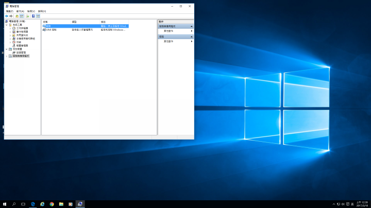371x208 pixels.
Task: Open the 說明(H) Help menu
Action: click(x=42, y=11)
